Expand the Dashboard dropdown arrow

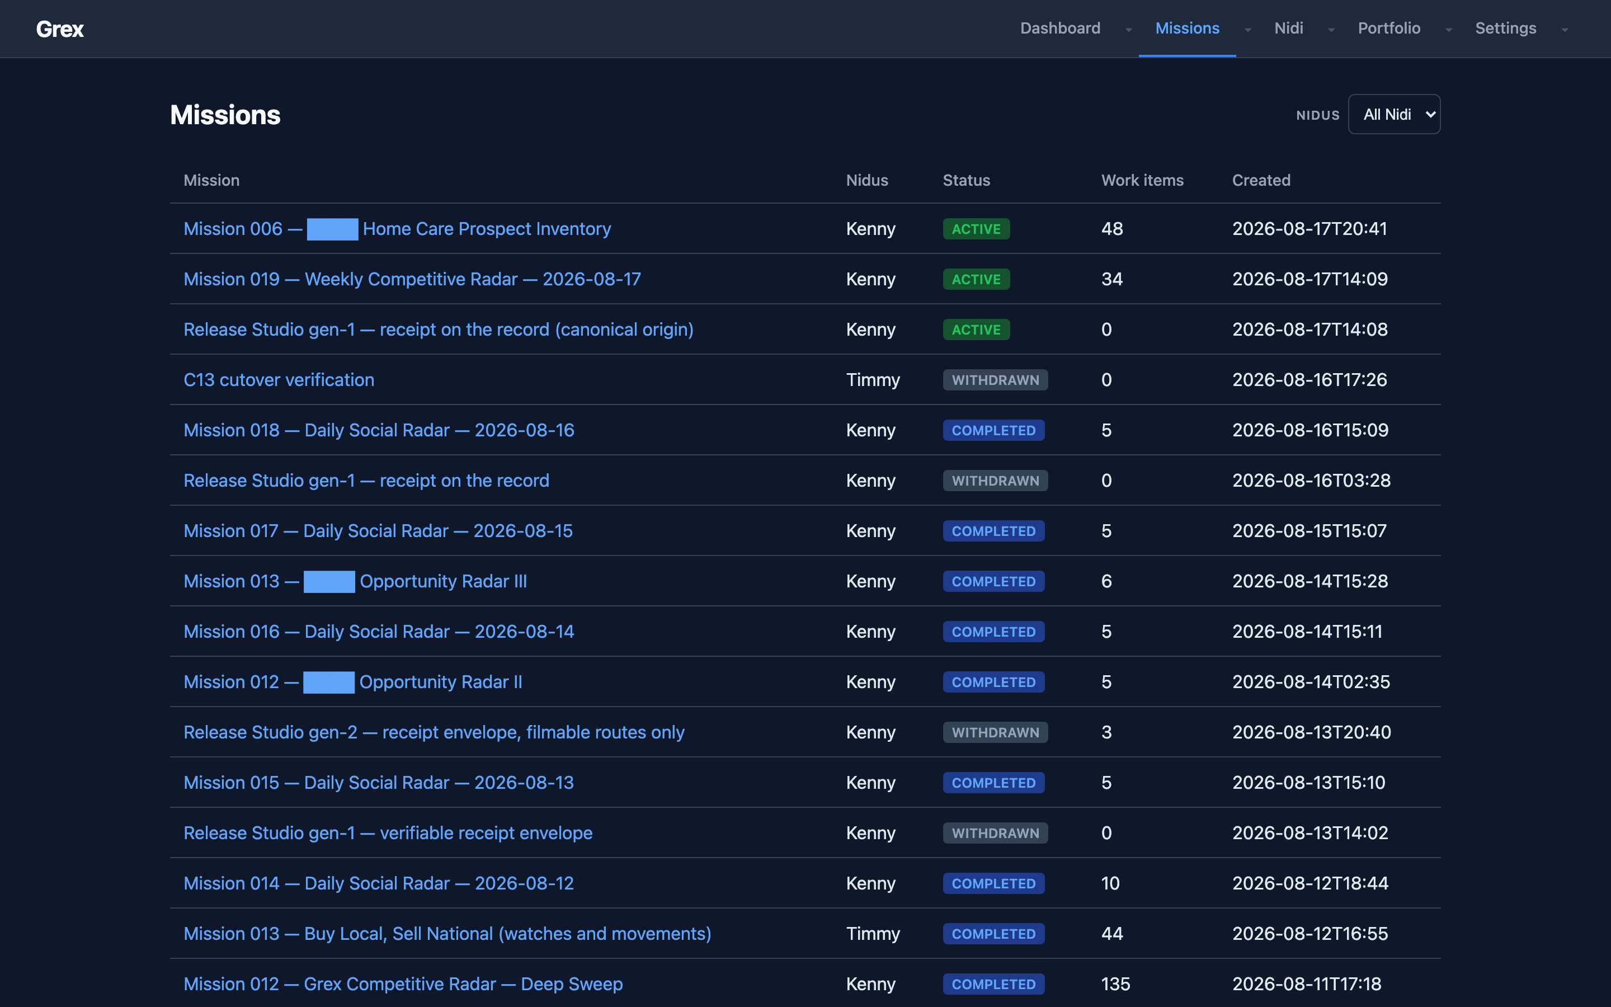tap(1128, 29)
